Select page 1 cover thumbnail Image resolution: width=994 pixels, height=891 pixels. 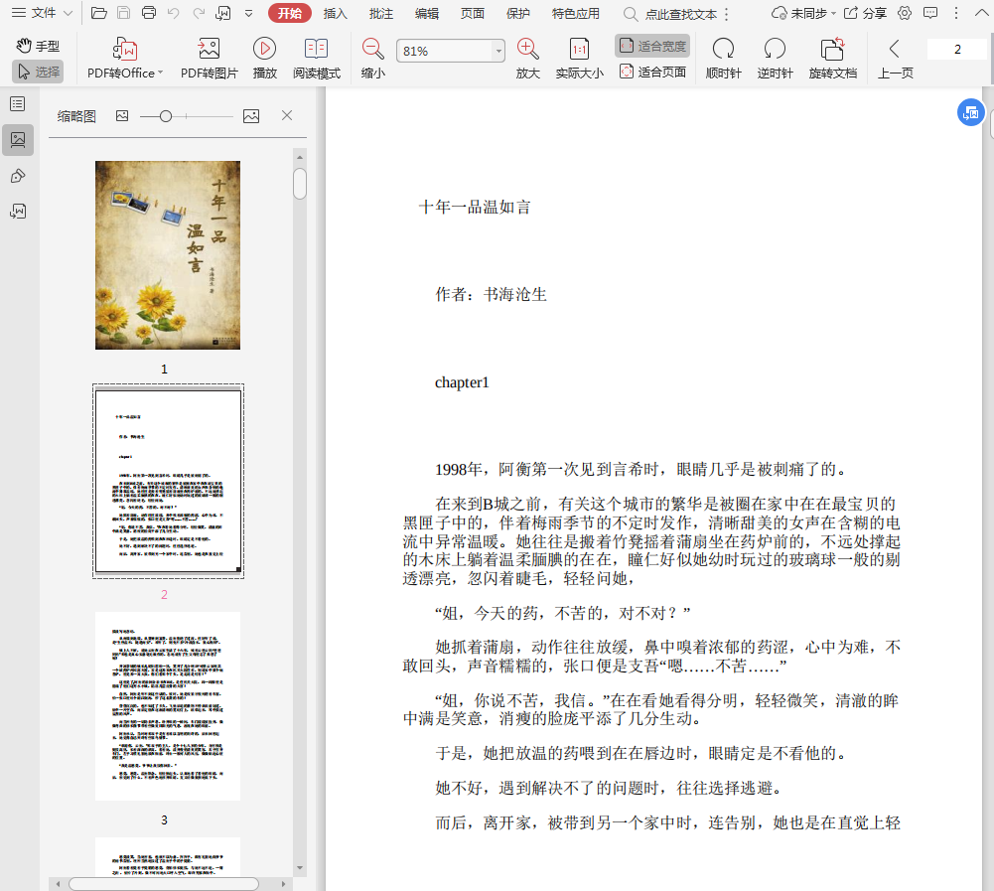pyautogui.click(x=168, y=255)
